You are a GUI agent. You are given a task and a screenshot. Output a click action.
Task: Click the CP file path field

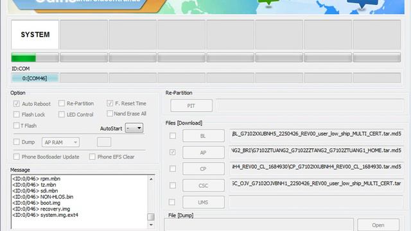316,168
